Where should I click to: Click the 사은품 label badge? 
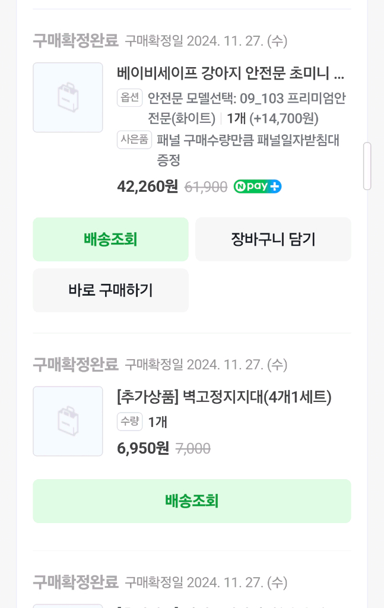click(135, 140)
